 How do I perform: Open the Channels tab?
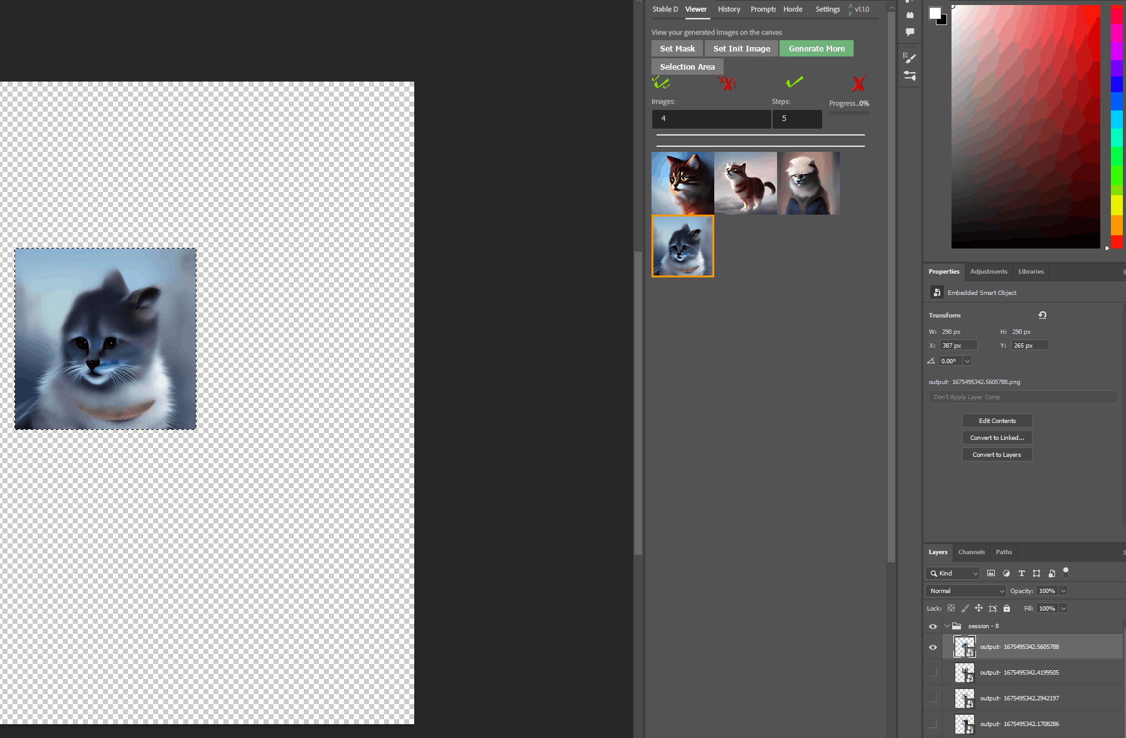point(972,552)
